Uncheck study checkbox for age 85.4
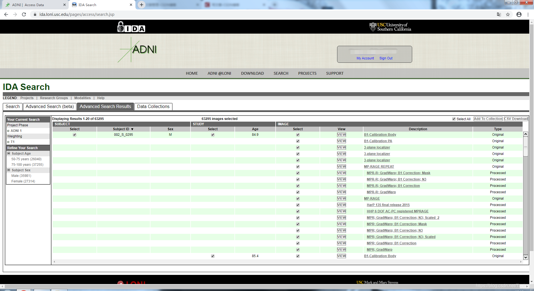Viewport: 534px width, 291px height. pos(213,256)
